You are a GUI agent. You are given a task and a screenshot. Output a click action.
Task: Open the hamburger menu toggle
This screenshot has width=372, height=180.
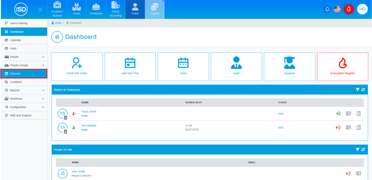[40, 9]
